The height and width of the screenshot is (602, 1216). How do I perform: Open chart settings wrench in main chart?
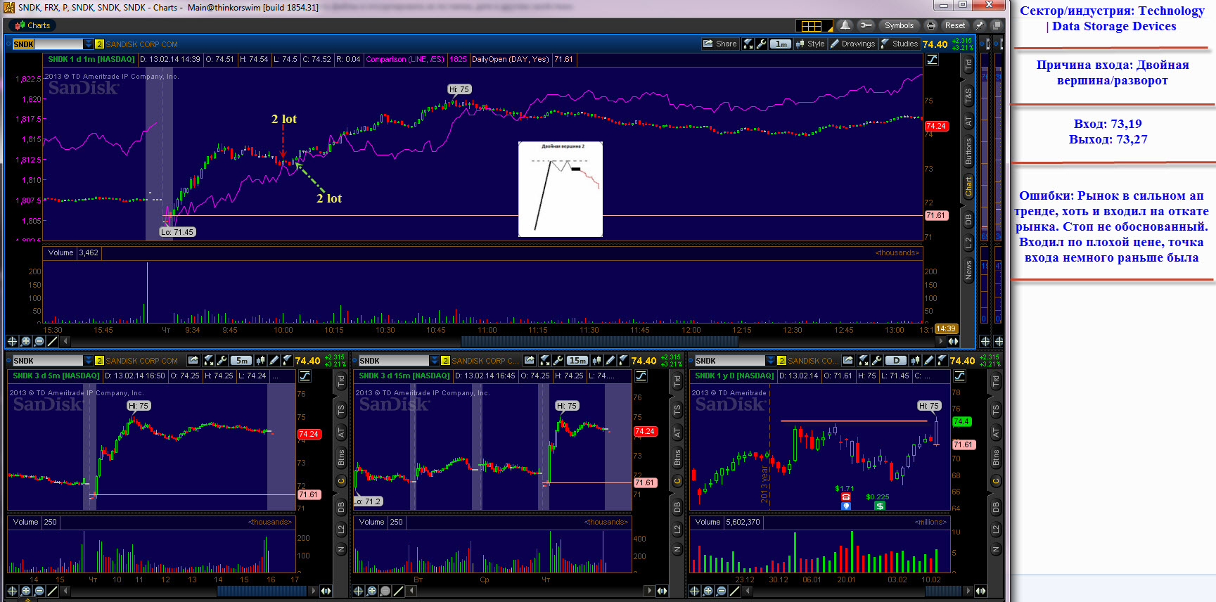pyautogui.click(x=761, y=44)
